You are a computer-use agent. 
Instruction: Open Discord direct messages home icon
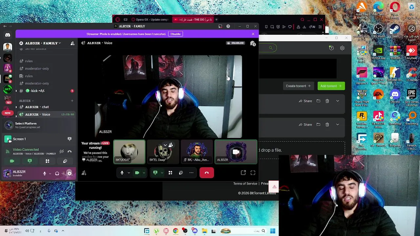coord(8,35)
